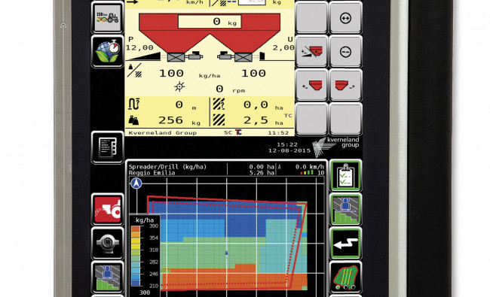Click the U value 2,00
490x297 pixels.
click(283, 48)
